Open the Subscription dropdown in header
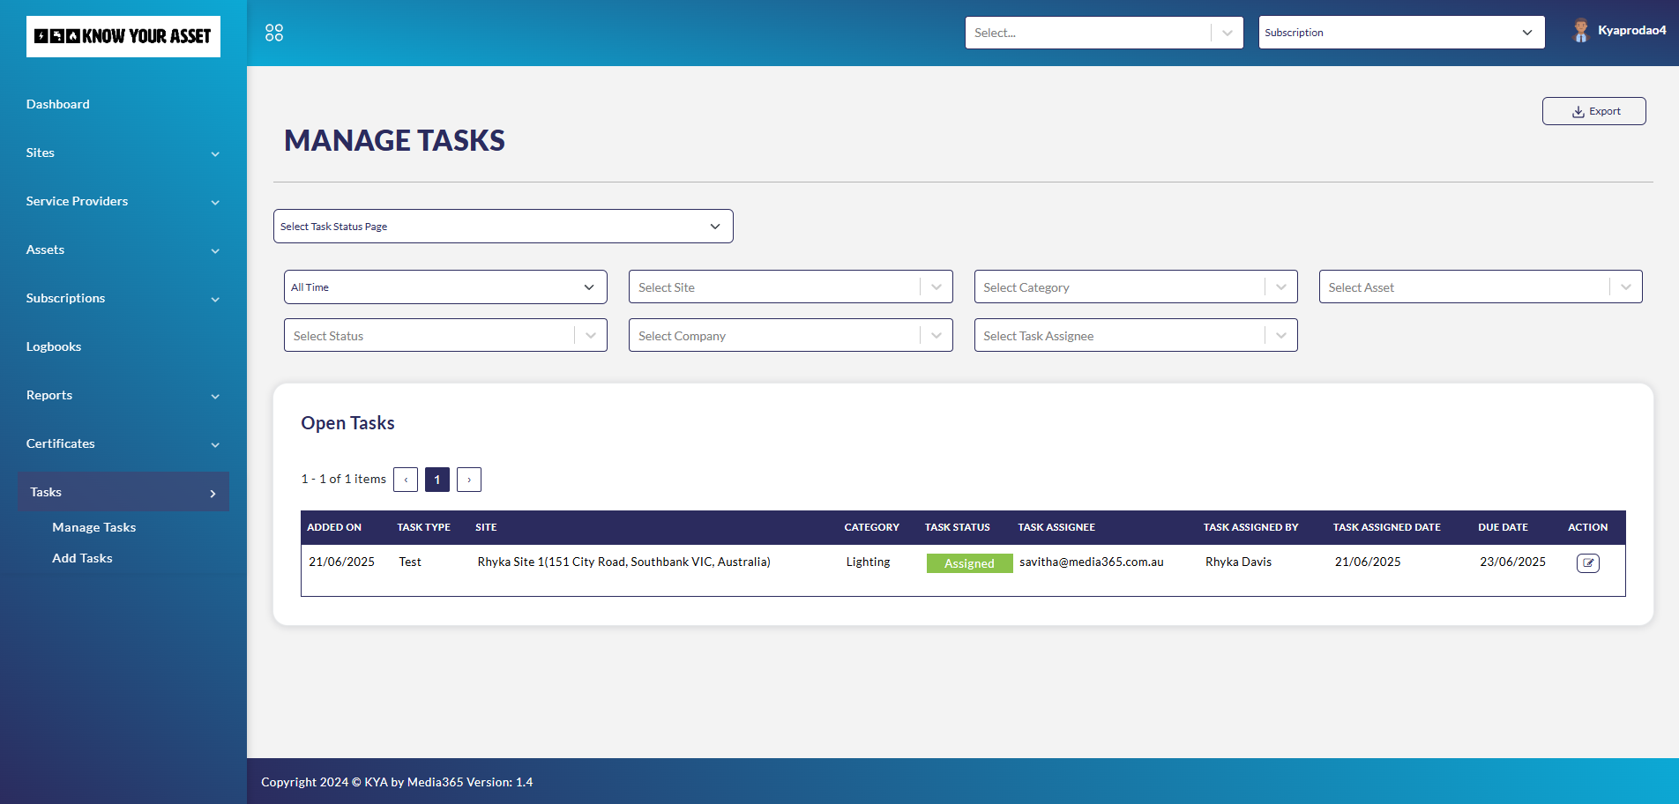 (x=1400, y=33)
